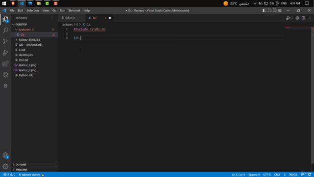The height and width of the screenshot is (177, 314).
Task: Open the Run and Debug view
Action: point(5,53)
